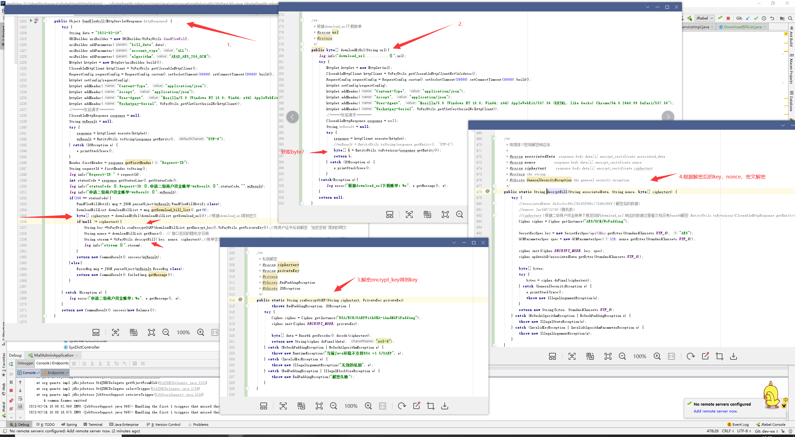Click the Add remote server now link

(x=715, y=411)
